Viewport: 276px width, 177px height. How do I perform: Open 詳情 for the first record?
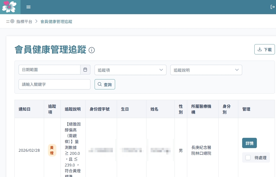(249, 143)
